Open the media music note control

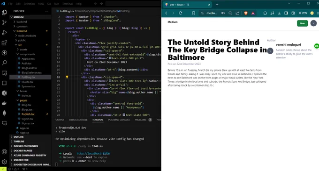point(272,13)
